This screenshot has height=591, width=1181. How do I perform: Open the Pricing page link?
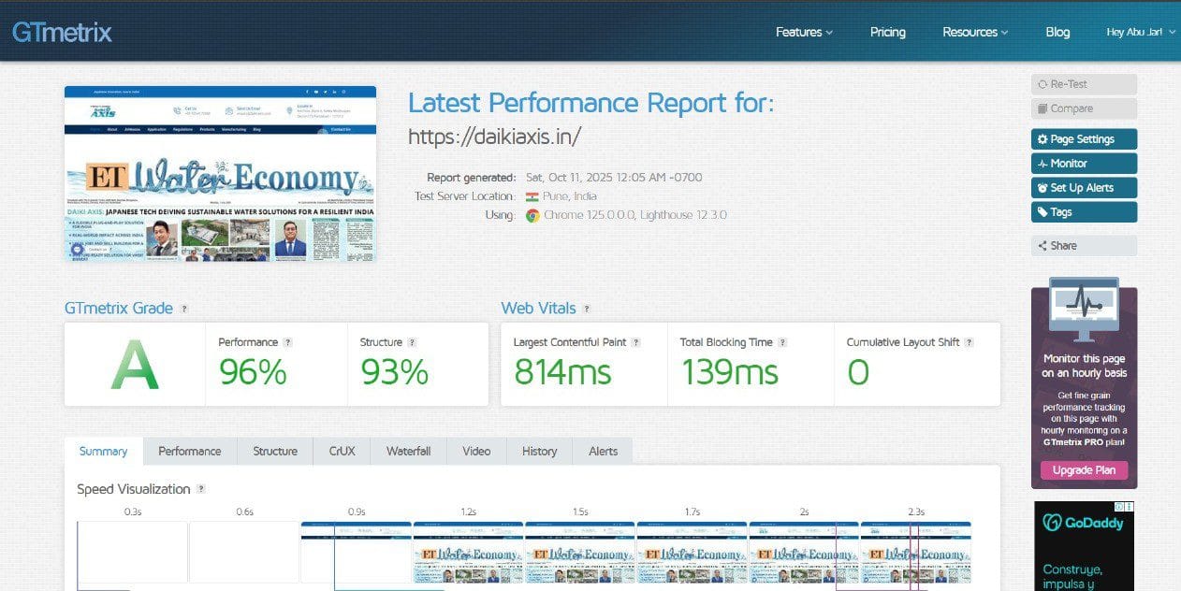pos(887,32)
